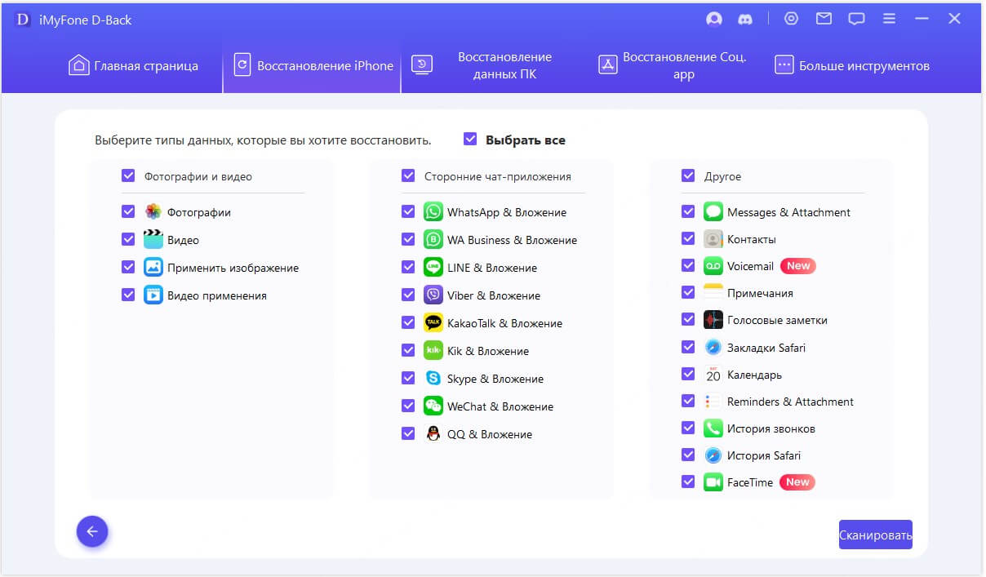
Task: Open the mail envelope icon
Action: click(824, 19)
